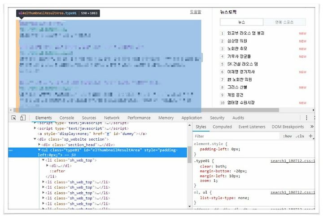This screenshot has width=323, height=217.
Task: Open search1_180712.css link beside .type01
Action: (292, 161)
